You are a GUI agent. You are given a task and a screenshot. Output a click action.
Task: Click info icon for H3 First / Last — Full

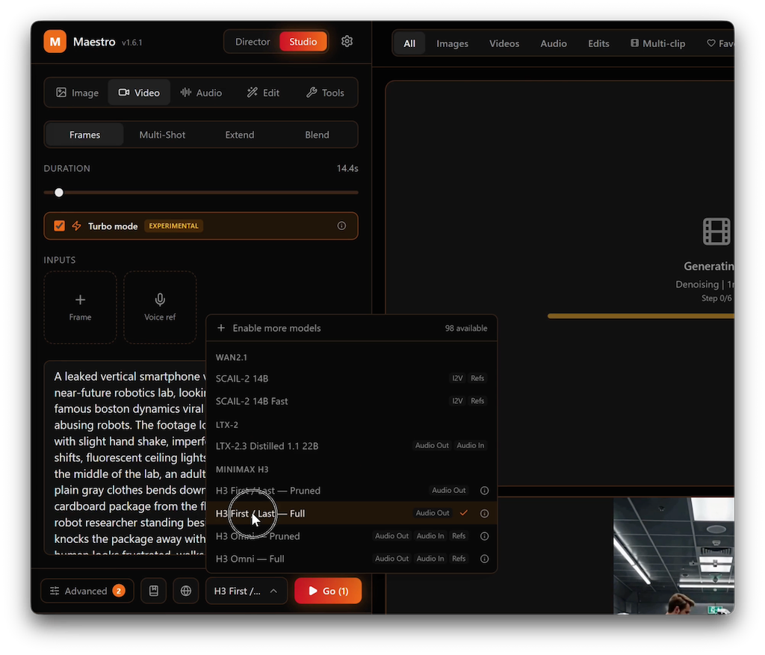[x=484, y=514]
